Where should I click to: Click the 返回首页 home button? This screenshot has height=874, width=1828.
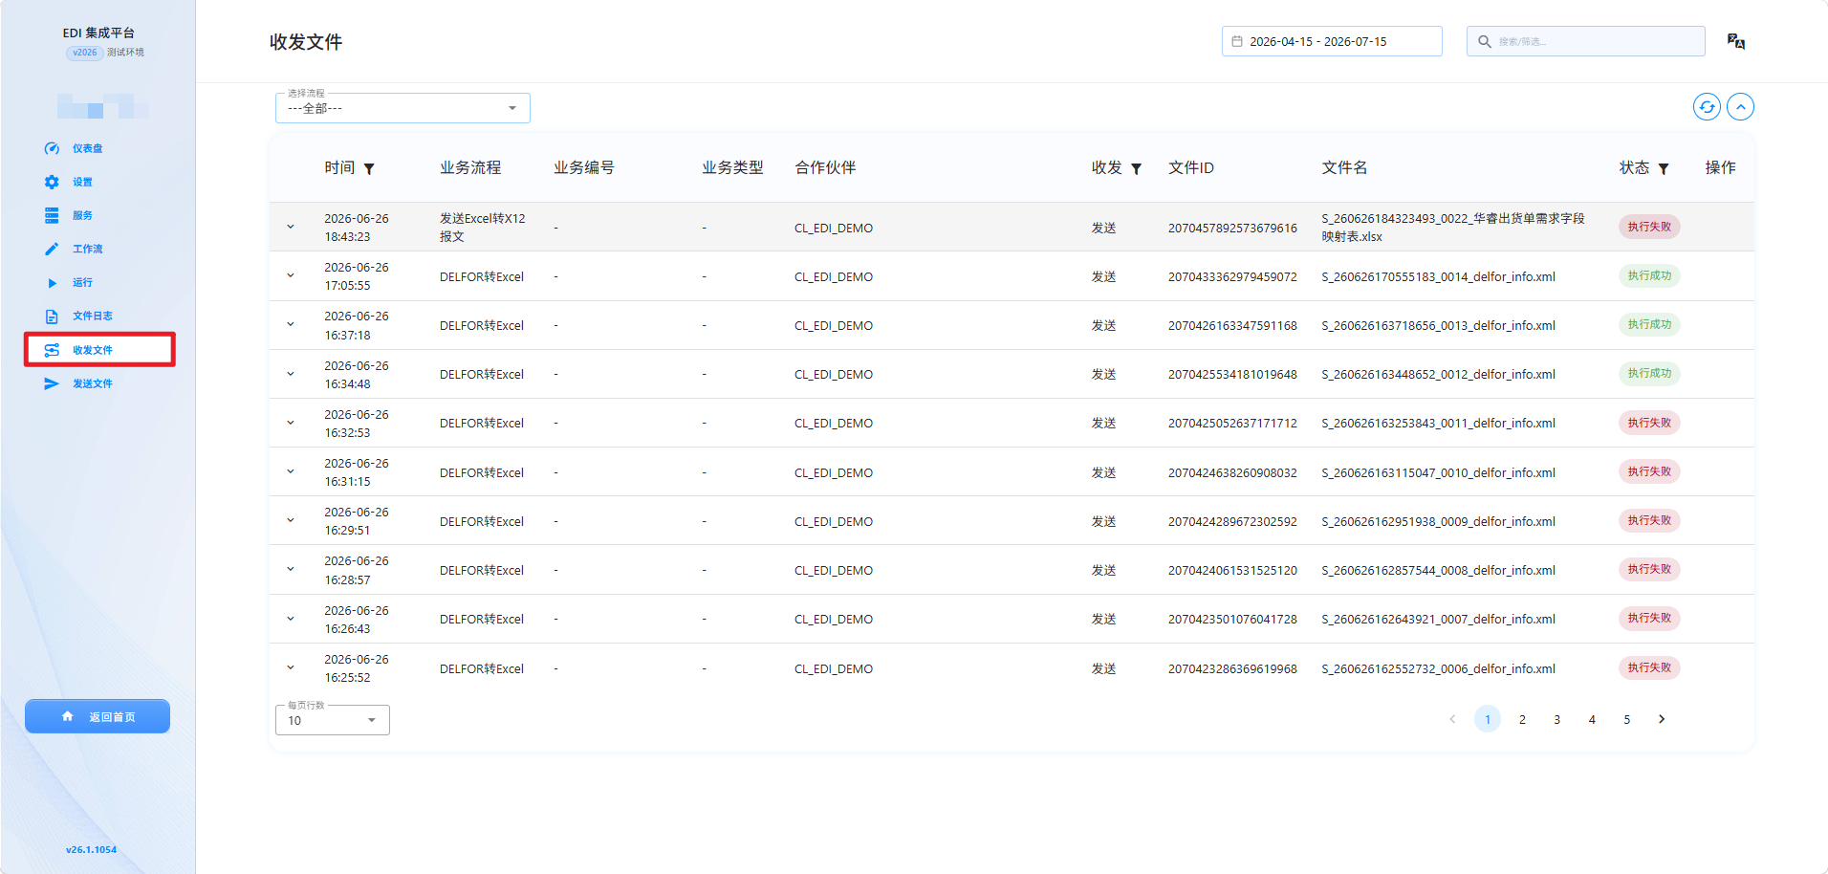(98, 716)
